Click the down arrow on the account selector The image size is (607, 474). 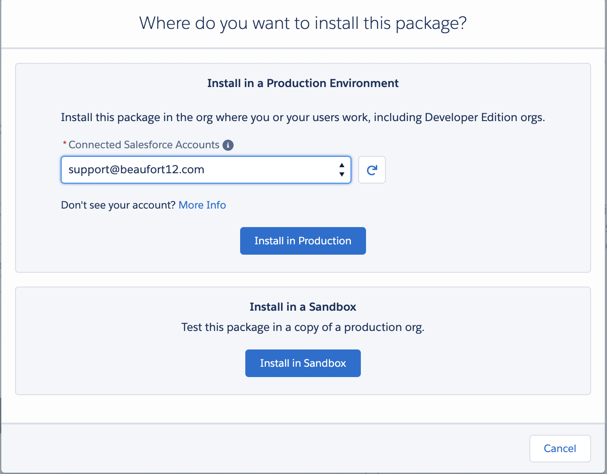[341, 175]
